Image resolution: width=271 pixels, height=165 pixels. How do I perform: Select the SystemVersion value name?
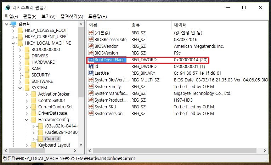108,114
